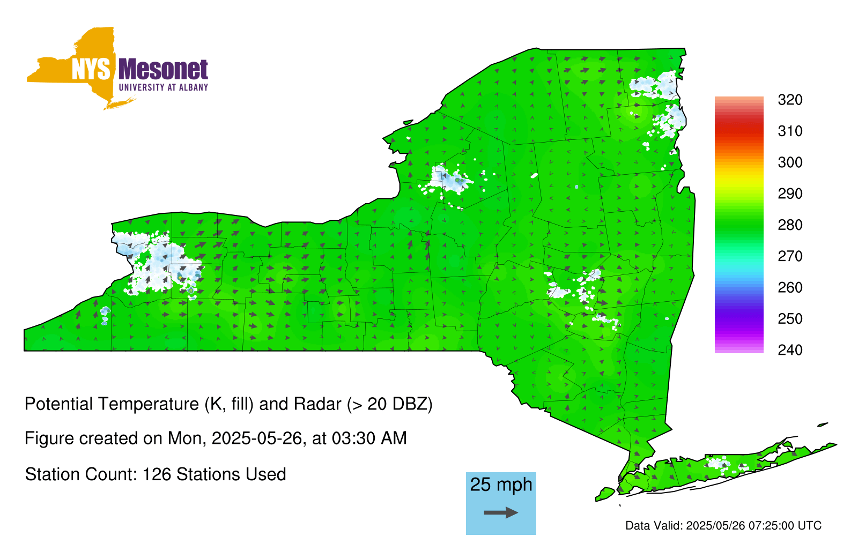Image resolution: width=858 pixels, height=536 pixels.
Task: Click the '280' color scale label
Action: tap(790, 225)
